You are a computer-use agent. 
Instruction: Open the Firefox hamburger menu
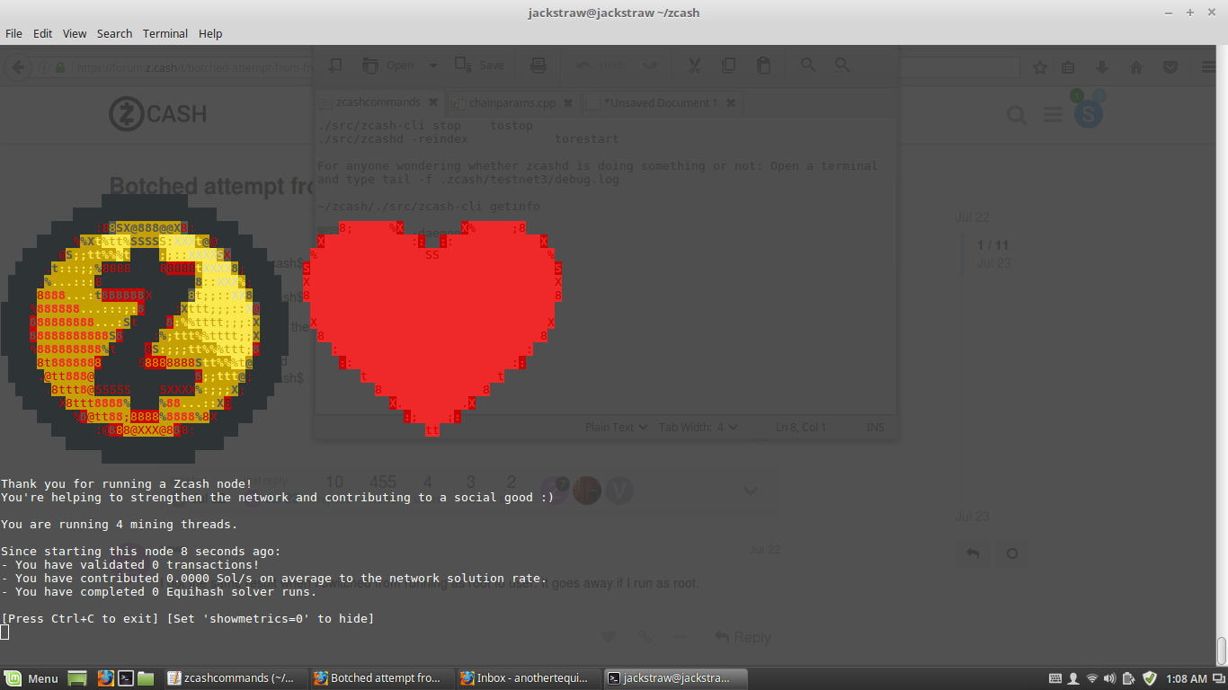[x=1209, y=67]
